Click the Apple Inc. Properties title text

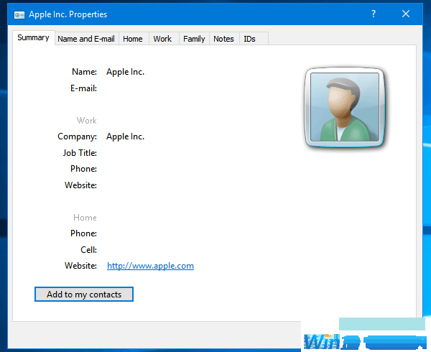(x=68, y=14)
